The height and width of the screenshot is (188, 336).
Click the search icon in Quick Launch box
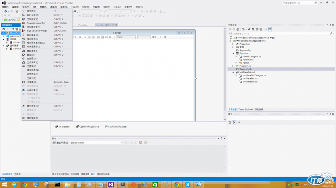(316, 3)
